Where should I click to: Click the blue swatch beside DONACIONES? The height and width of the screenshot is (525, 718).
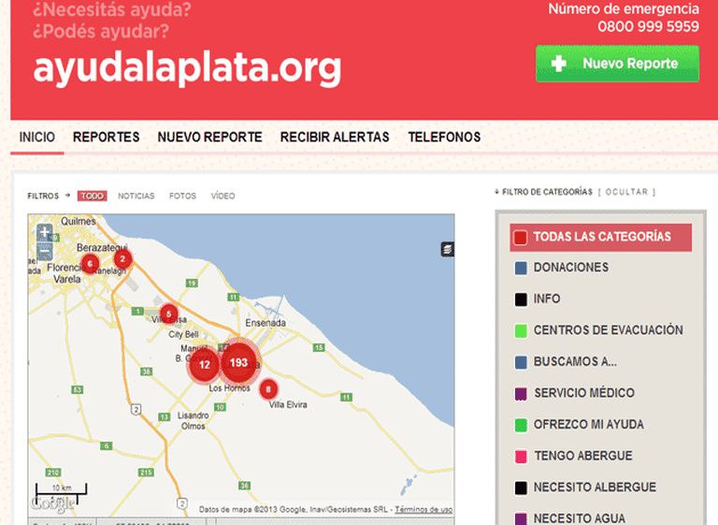pyautogui.click(x=521, y=269)
